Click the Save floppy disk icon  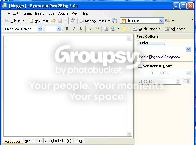point(60,21)
